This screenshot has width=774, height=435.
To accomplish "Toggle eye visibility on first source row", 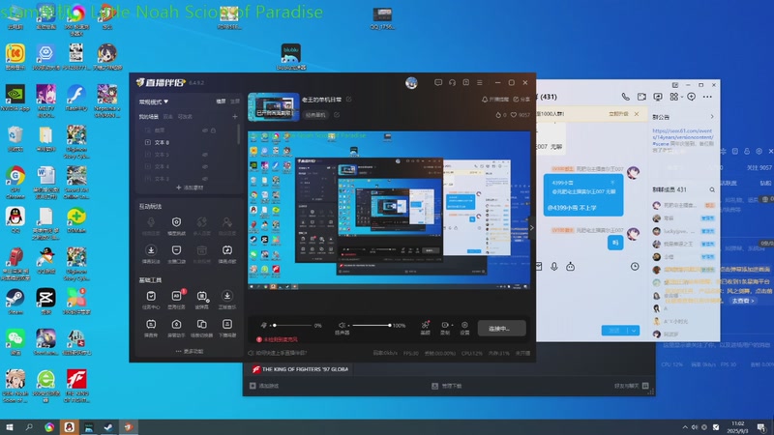I will [205, 130].
